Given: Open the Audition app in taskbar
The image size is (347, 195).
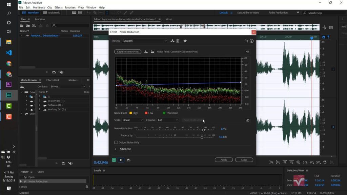Looking at the screenshot, I should tap(9, 95).
